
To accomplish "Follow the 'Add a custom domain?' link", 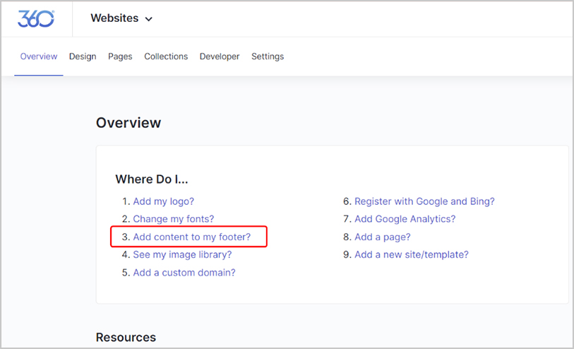I will pos(184,272).
